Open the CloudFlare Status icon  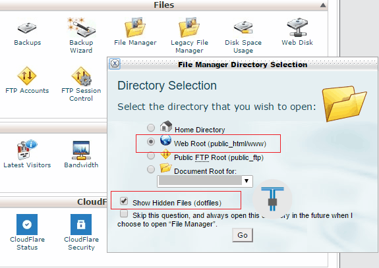[27, 225]
